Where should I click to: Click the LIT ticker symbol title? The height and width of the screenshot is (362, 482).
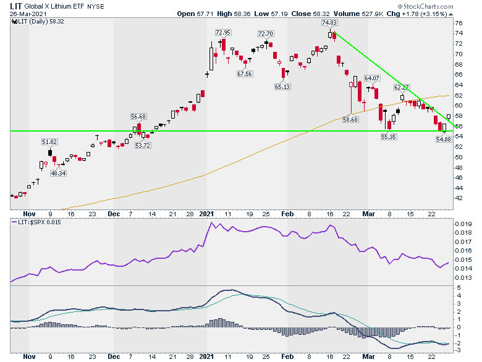(16, 6)
